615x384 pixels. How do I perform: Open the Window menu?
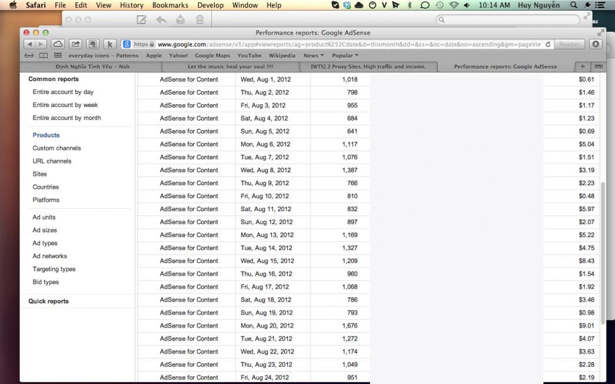click(x=245, y=5)
